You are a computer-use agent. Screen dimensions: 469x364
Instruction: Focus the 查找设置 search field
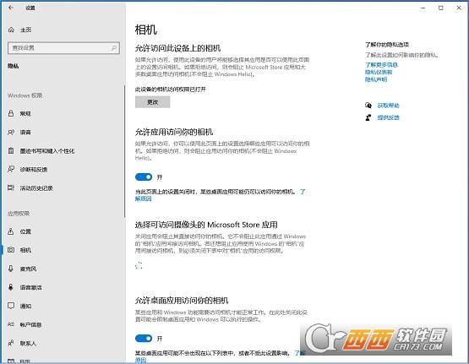63,48
